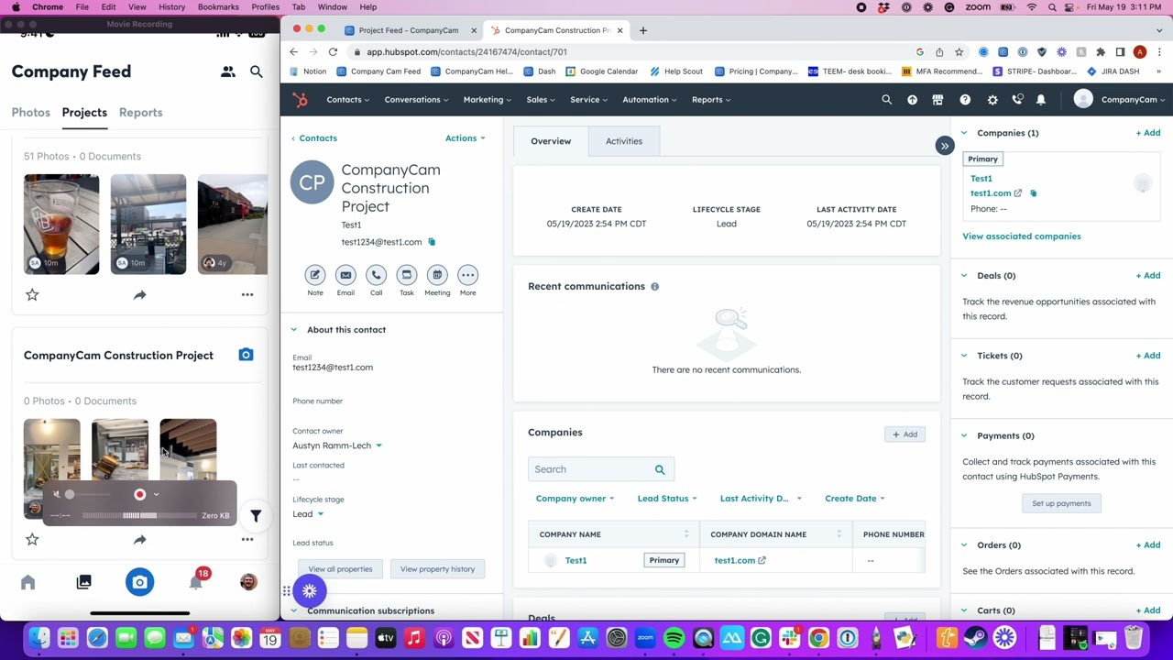Switch to the Reports tab in Company Feed
Image resolution: width=1173 pixels, height=660 pixels.
pyautogui.click(x=140, y=113)
